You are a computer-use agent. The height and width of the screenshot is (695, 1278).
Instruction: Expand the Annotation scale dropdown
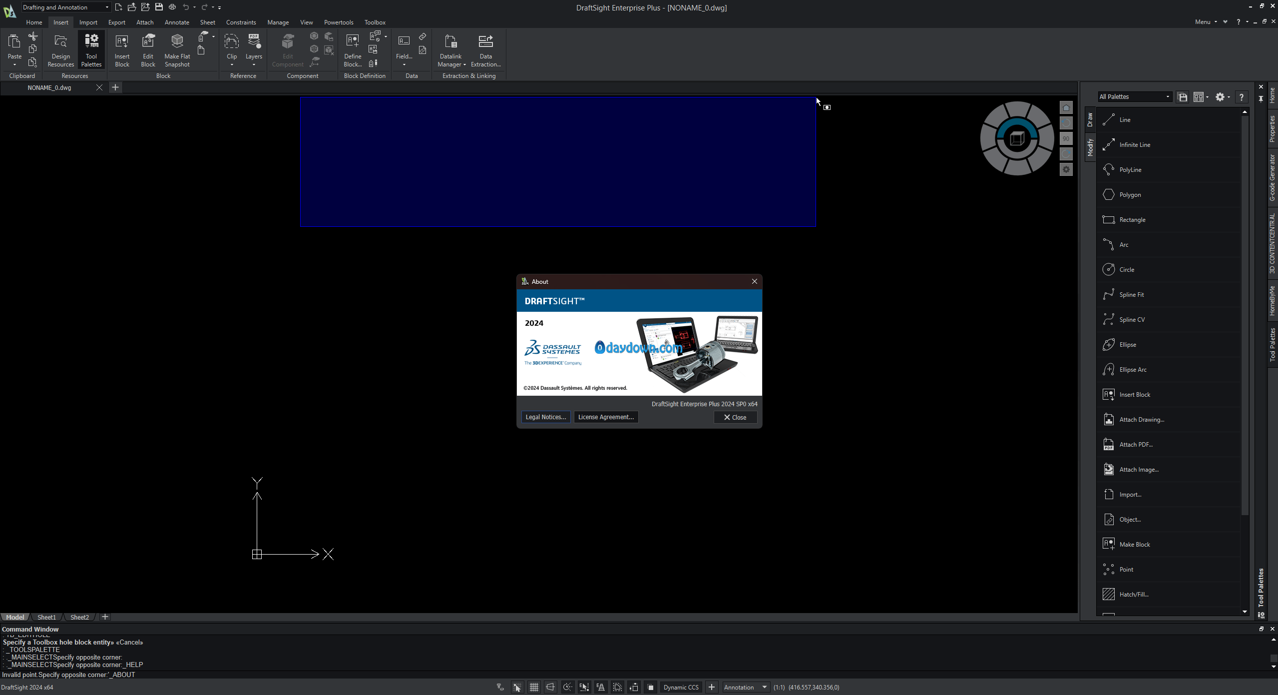(764, 688)
